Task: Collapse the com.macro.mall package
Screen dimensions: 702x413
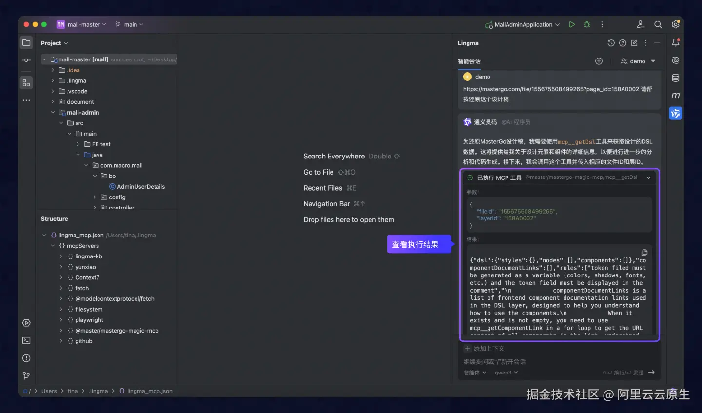Action: click(86, 165)
